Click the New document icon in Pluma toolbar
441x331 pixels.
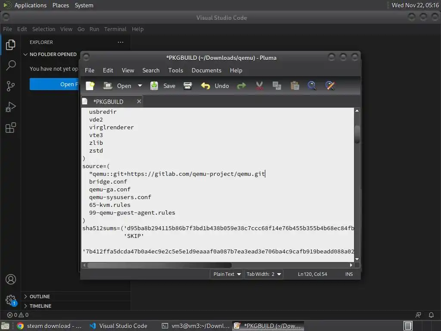(x=90, y=86)
